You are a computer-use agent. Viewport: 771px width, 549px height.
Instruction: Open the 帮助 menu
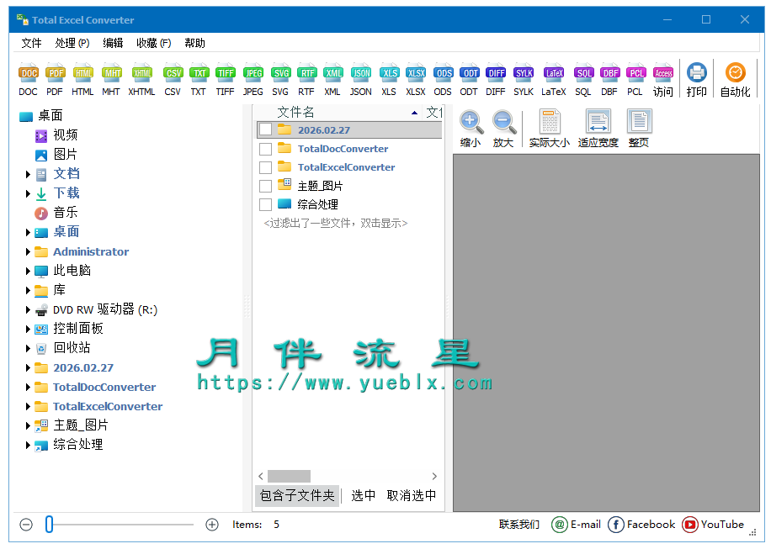click(x=194, y=43)
